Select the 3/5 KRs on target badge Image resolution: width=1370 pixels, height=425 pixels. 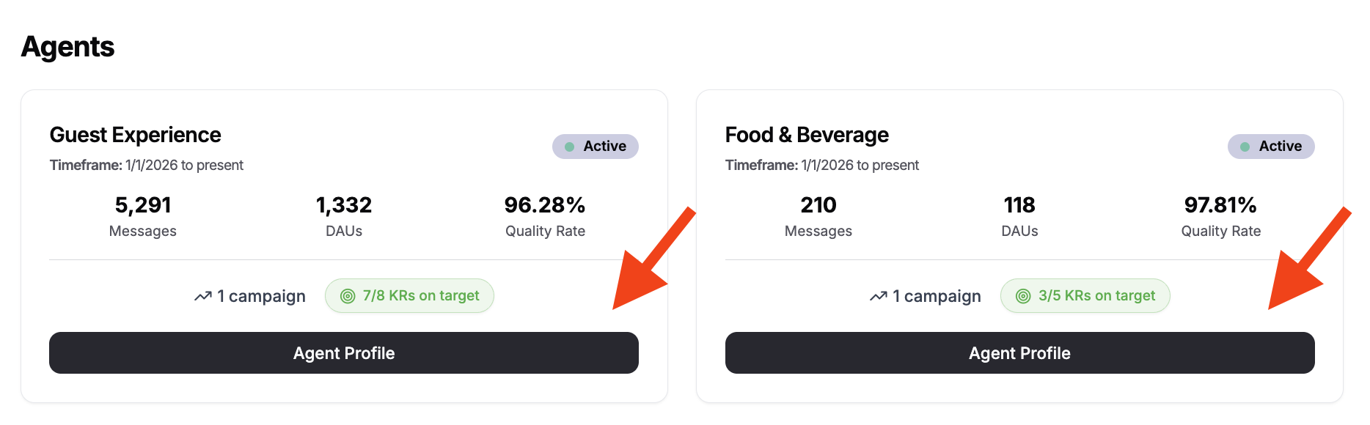tap(1085, 296)
